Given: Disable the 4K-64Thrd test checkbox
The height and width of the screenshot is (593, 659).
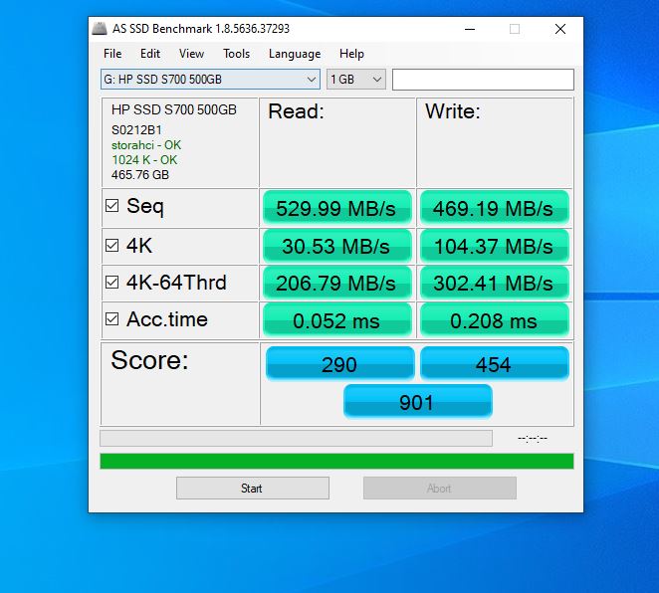Looking at the screenshot, I should pyautogui.click(x=112, y=283).
